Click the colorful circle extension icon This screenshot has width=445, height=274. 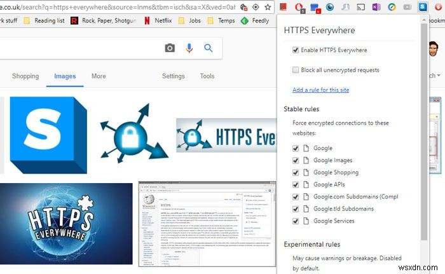tap(392, 7)
